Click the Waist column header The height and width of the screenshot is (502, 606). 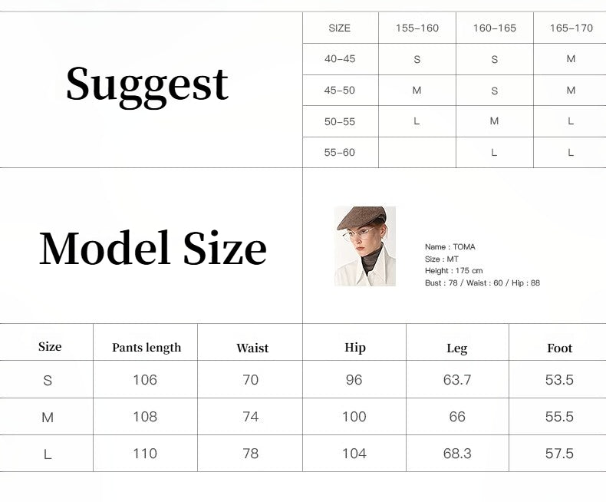click(x=252, y=348)
